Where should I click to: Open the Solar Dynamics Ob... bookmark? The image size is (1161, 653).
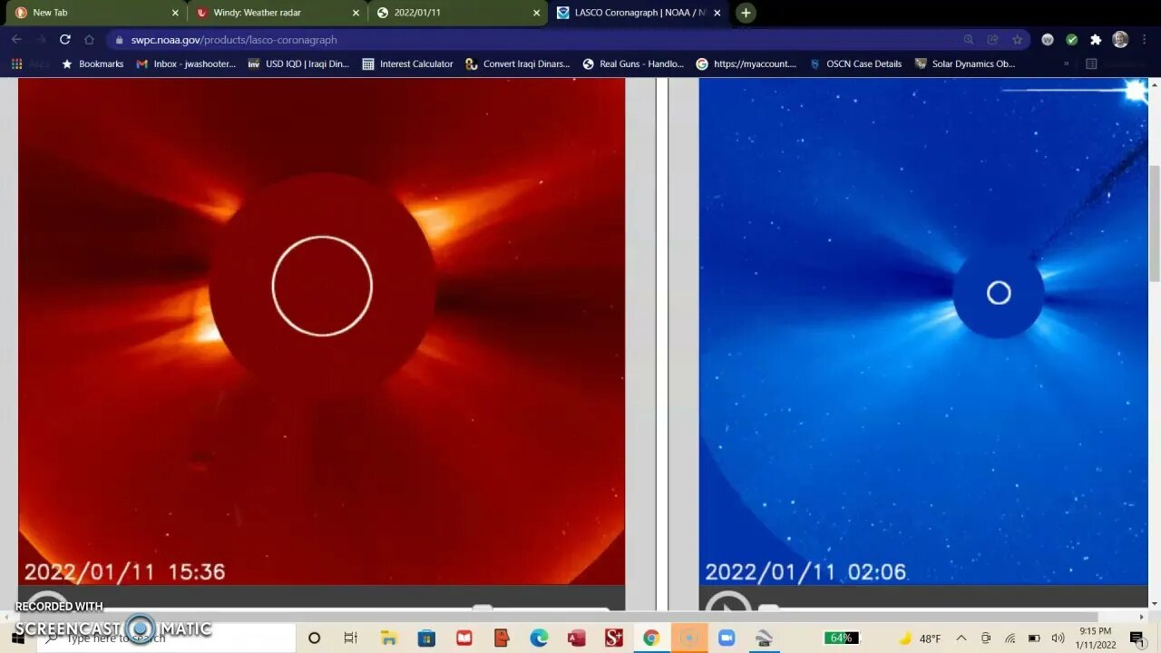(965, 64)
